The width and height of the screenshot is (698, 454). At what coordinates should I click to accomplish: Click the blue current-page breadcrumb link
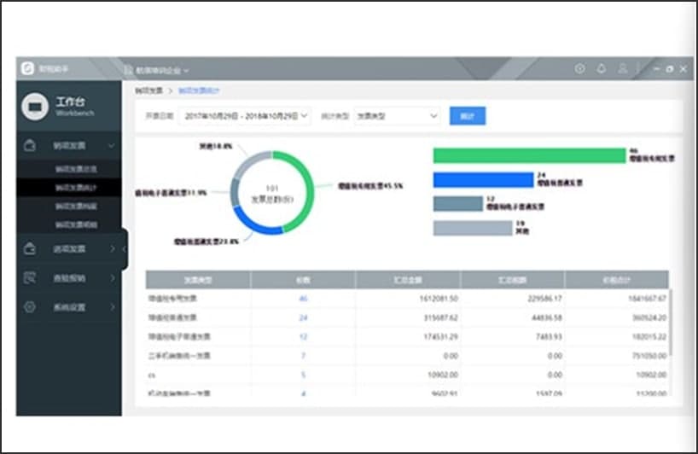[x=199, y=90]
